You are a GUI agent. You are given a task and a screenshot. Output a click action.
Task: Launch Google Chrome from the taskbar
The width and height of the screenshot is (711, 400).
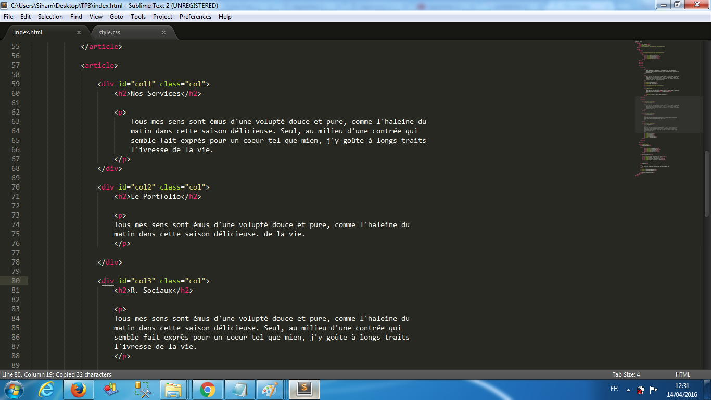pyautogui.click(x=208, y=389)
